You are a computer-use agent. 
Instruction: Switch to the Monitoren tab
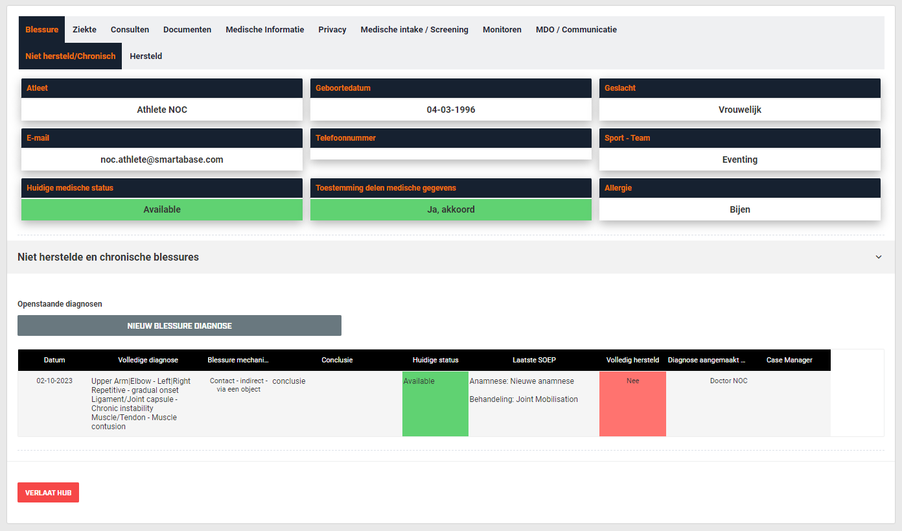[502, 30]
